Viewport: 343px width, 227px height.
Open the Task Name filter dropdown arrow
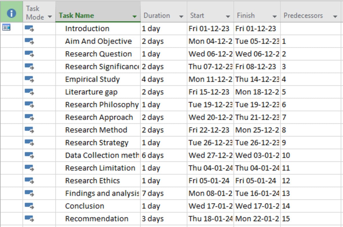[x=135, y=16]
